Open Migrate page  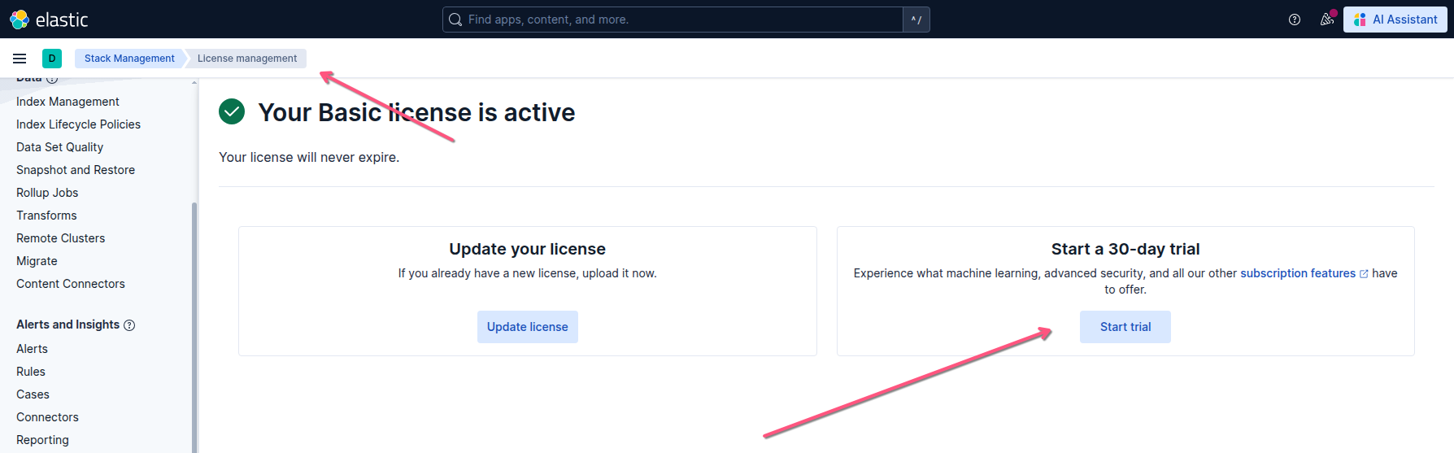(37, 261)
